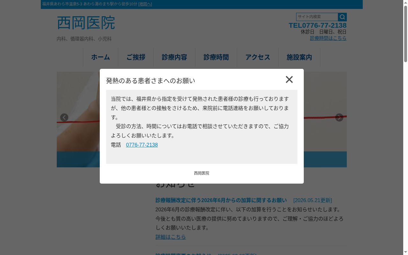Click the 西岡医院 footer text in popup
Viewport: 408px width, 255px height.
coord(202,173)
